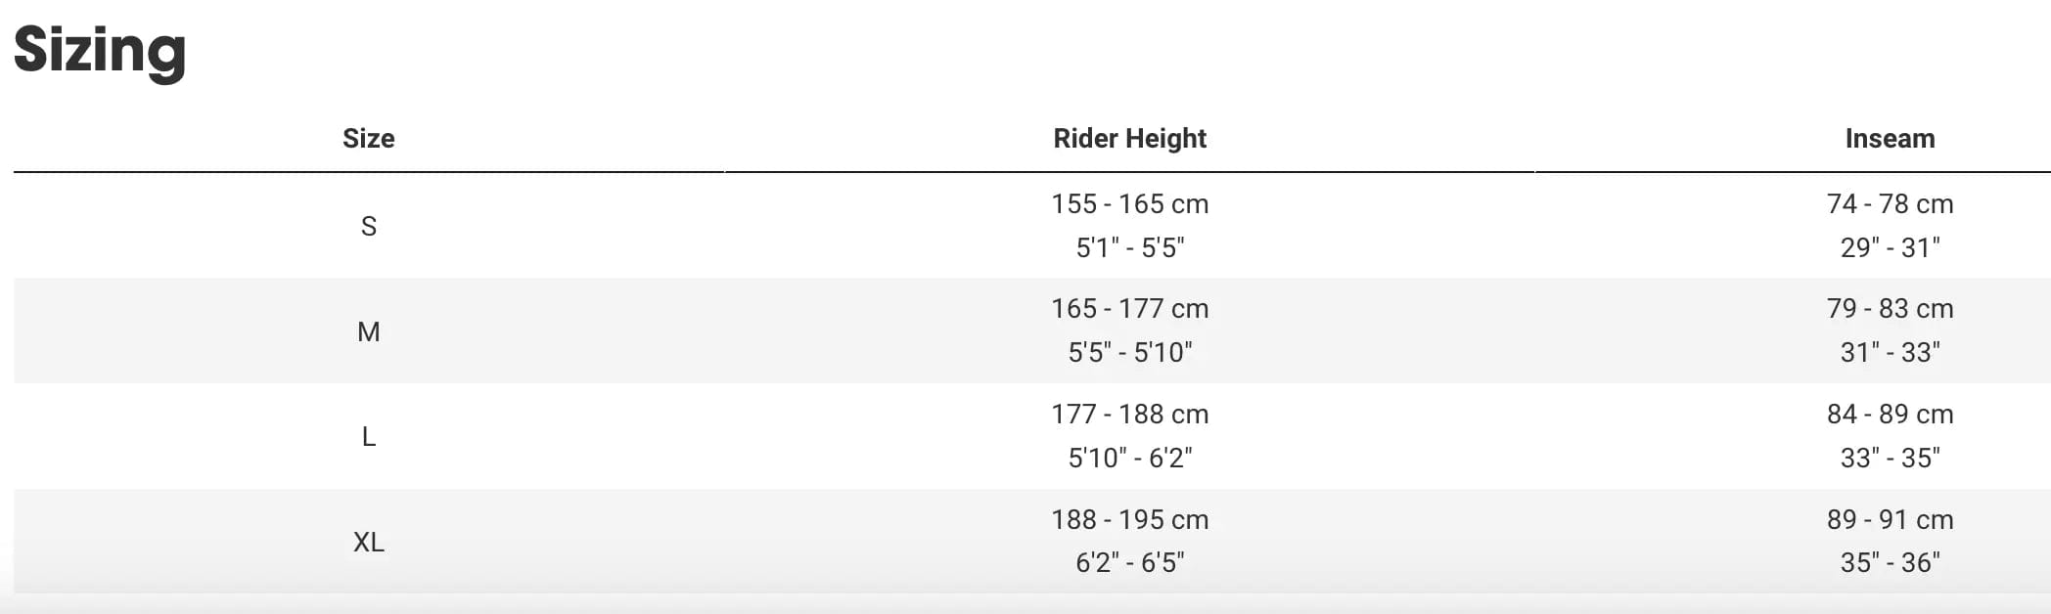Screen dimensions: 2051x614
Task: Select the 5'1" - 5'5" rider height
Action: tap(1129, 247)
